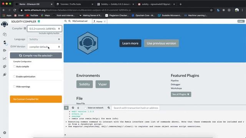The height and width of the screenshot is (138, 246).
Task: Click See all Plugins button
Action: (181, 94)
